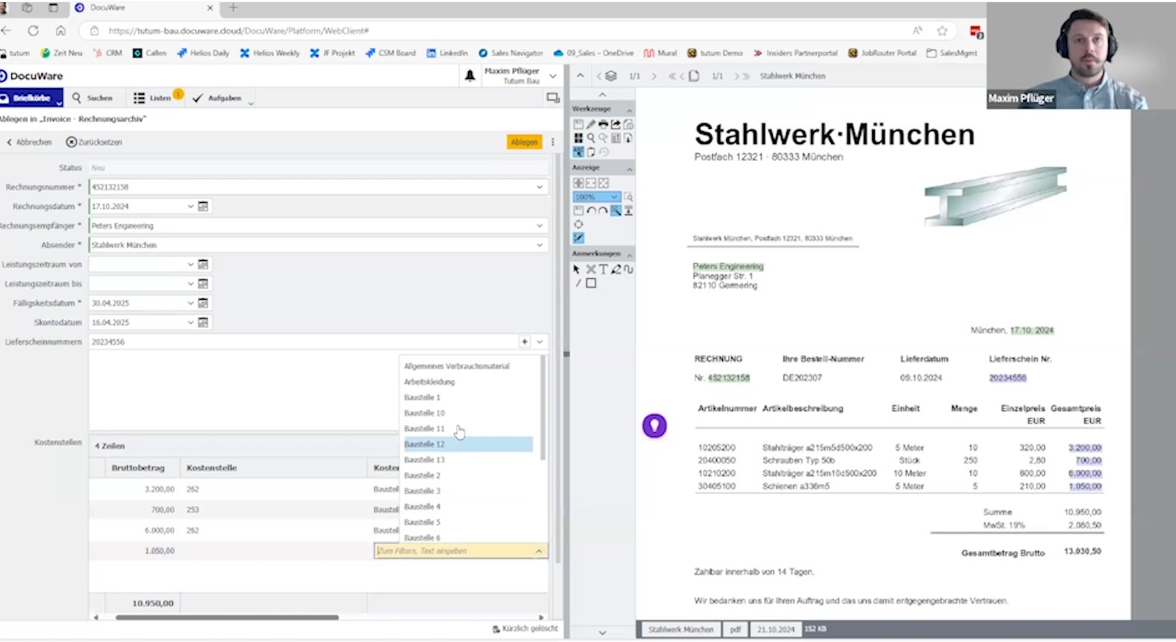Image resolution: width=1176 pixels, height=642 pixels.
Task: Click the zoom area magnifier beside 100%
Action: tap(628, 197)
